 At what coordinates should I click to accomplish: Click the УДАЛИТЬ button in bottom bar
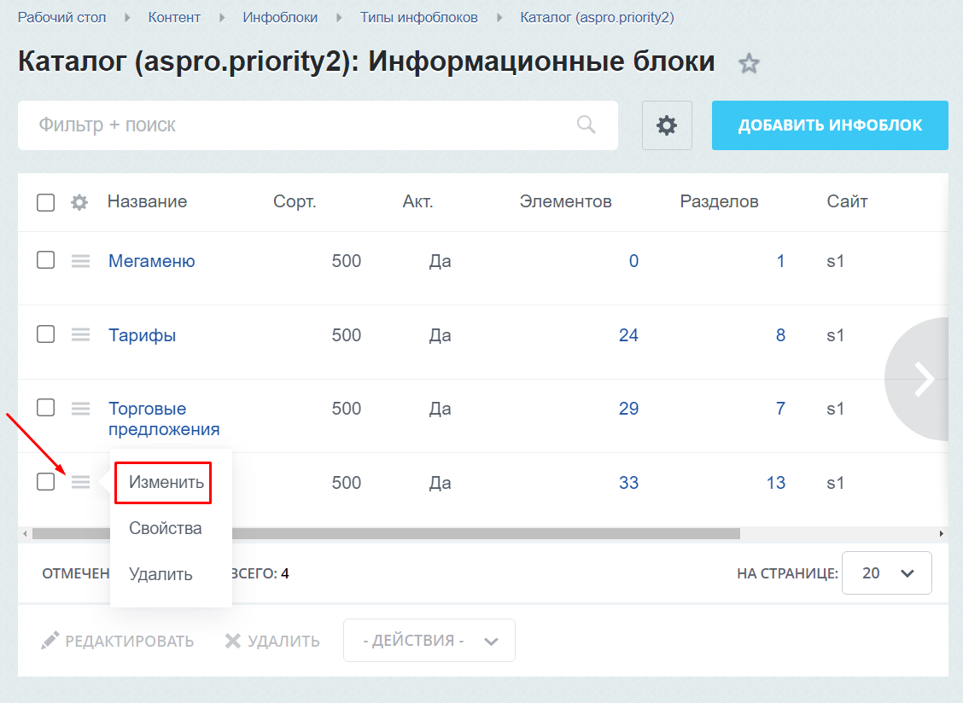(x=272, y=641)
